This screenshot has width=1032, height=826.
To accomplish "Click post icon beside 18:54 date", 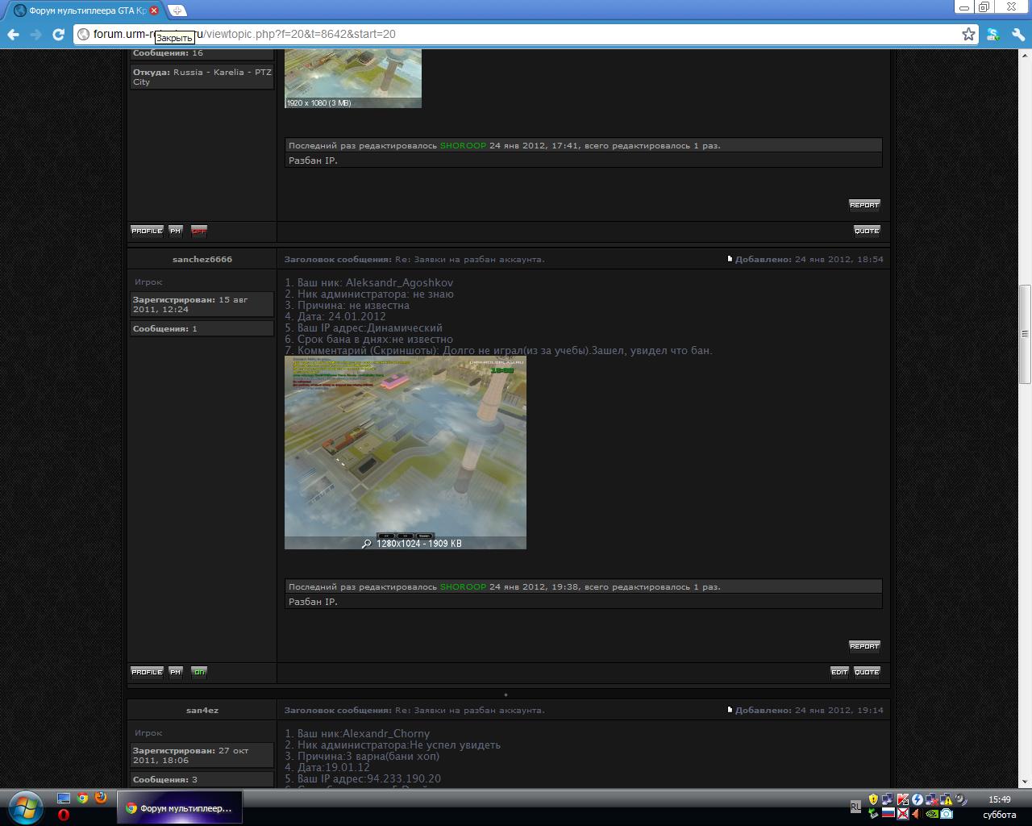I will tap(730, 259).
